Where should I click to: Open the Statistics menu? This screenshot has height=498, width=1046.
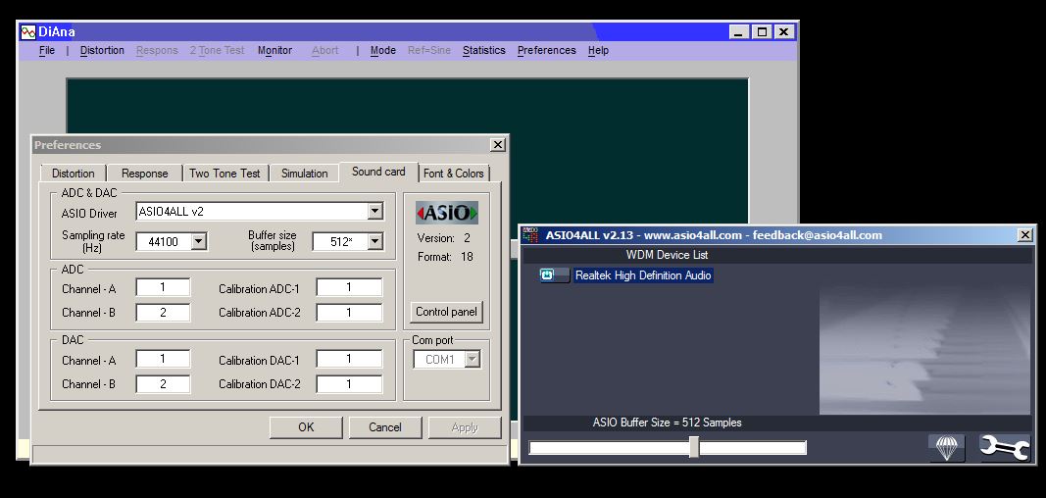pos(483,51)
